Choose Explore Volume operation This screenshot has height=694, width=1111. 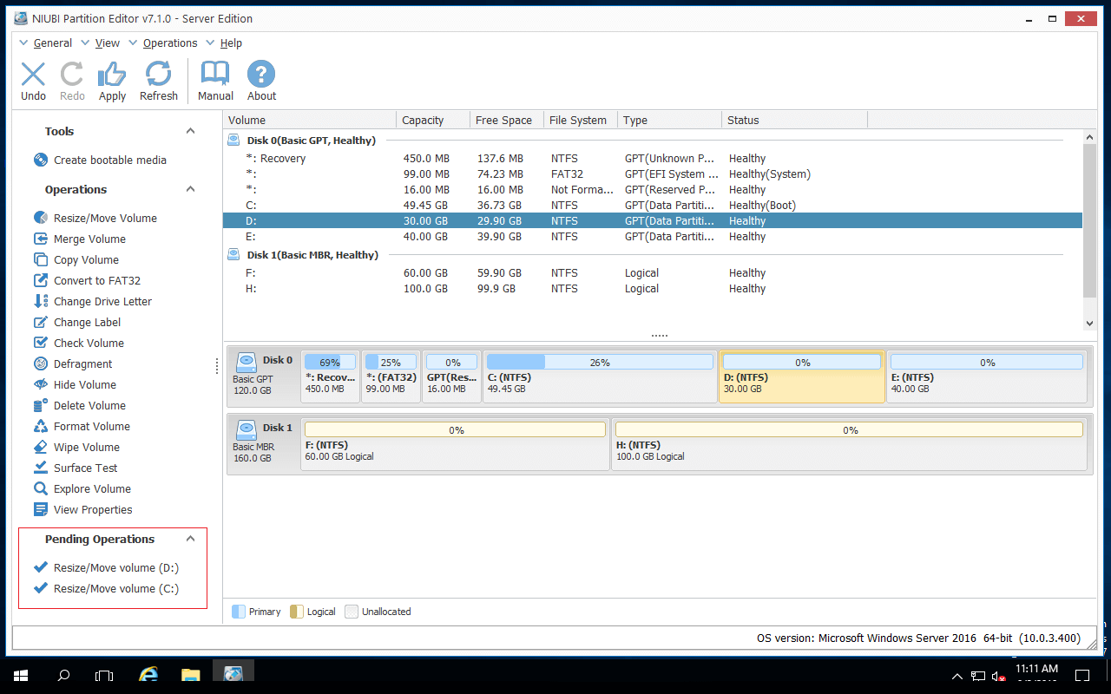pos(82,488)
